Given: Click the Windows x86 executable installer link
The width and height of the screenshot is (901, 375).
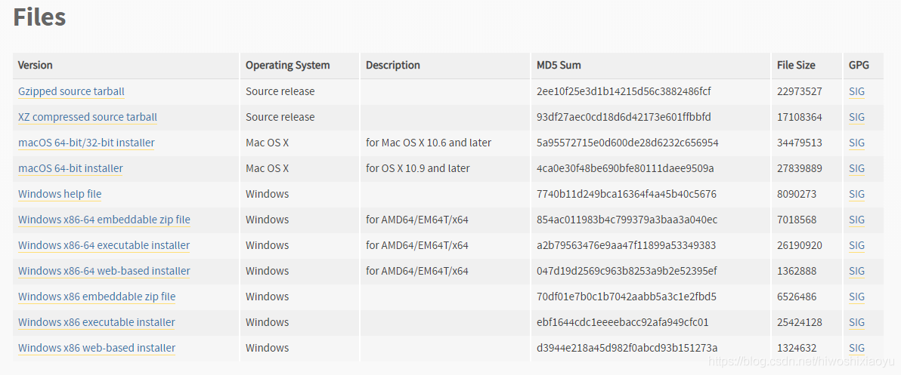Looking at the screenshot, I should 97,322.
